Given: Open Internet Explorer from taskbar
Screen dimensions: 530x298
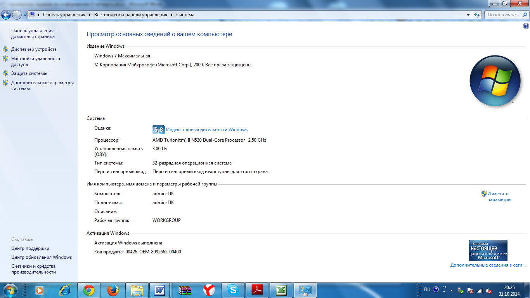Looking at the screenshot, I should tap(64, 290).
